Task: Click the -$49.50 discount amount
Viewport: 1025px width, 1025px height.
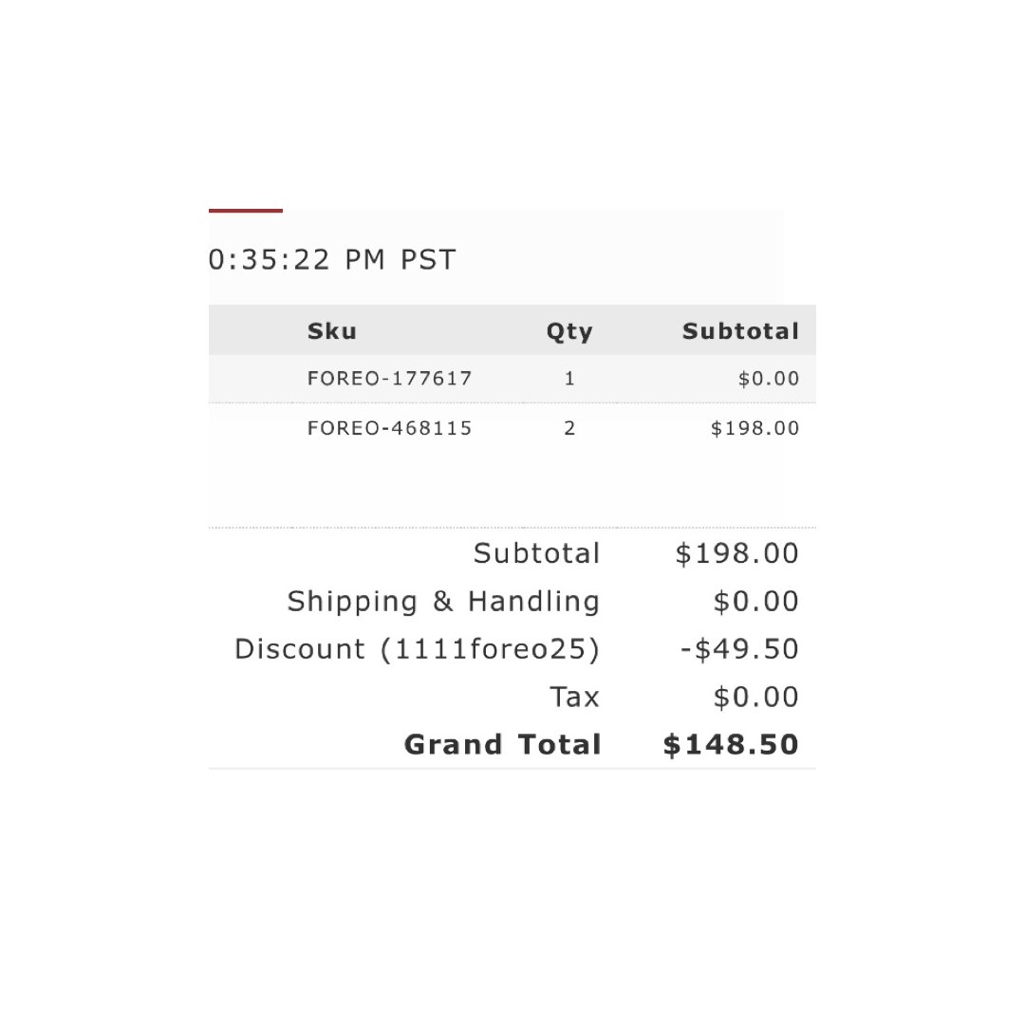Action: [739, 649]
